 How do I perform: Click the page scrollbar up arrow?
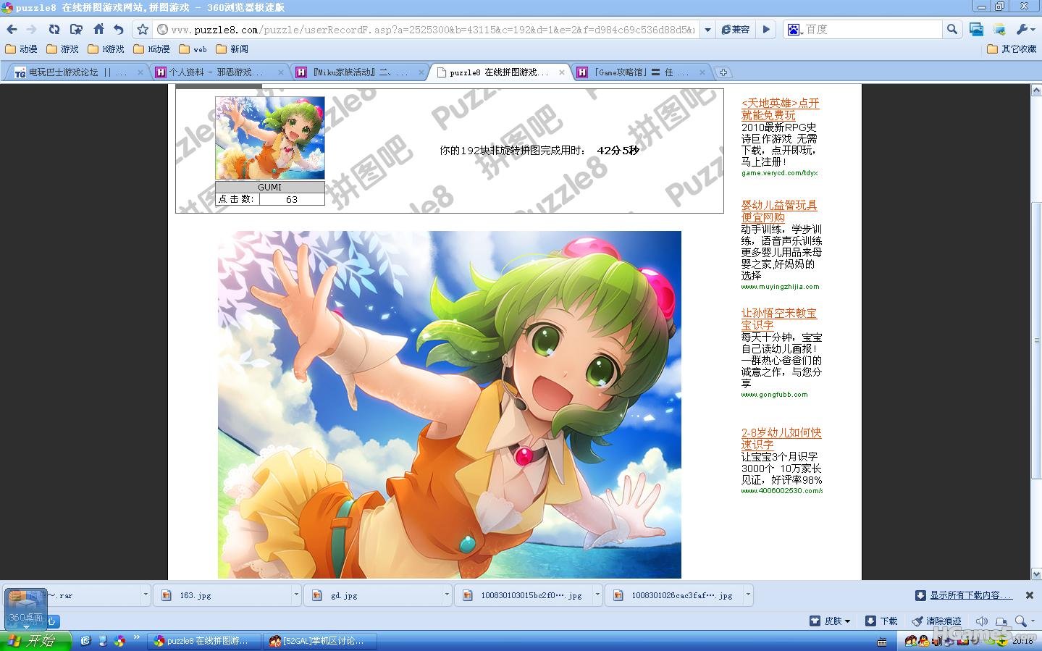click(x=1035, y=91)
